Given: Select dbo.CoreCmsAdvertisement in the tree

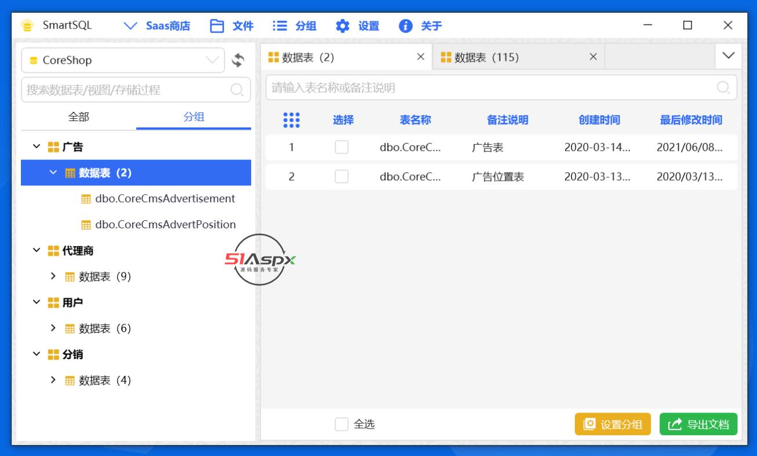Looking at the screenshot, I should pos(165,199).
